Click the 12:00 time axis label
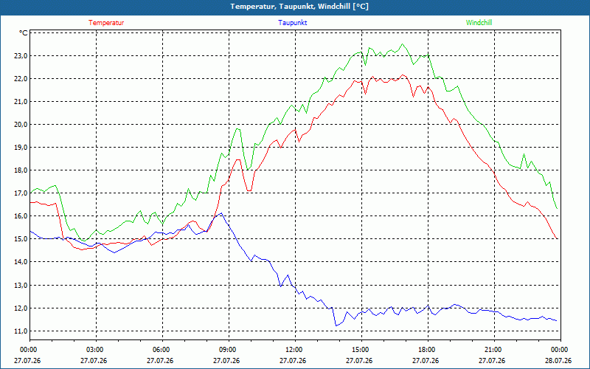 point(293,350)
